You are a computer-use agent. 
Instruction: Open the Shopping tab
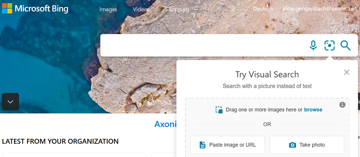point(177,9)
